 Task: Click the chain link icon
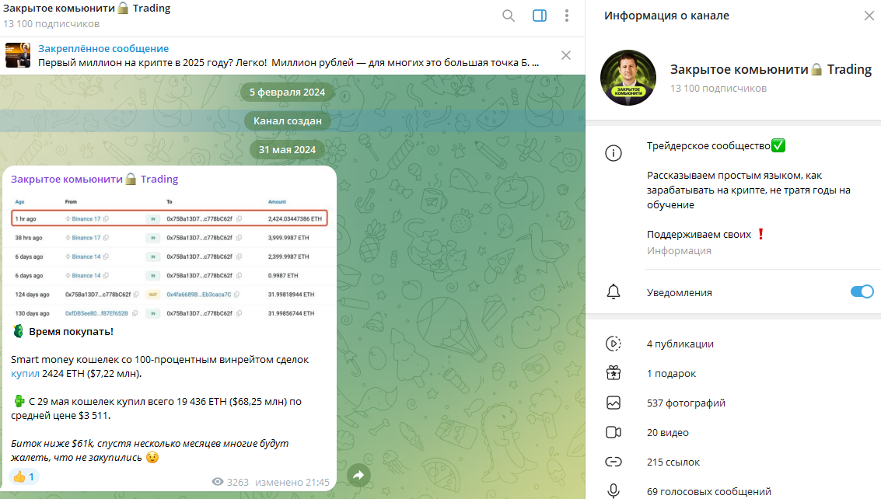point(614,462)
